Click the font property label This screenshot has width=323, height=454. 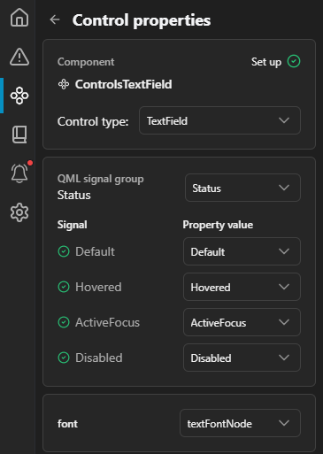click(67, 424)
